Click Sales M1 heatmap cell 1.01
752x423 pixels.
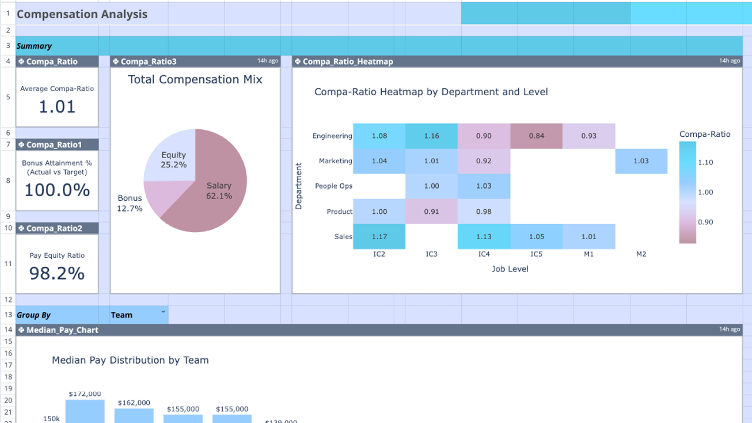tap(589, 237)
